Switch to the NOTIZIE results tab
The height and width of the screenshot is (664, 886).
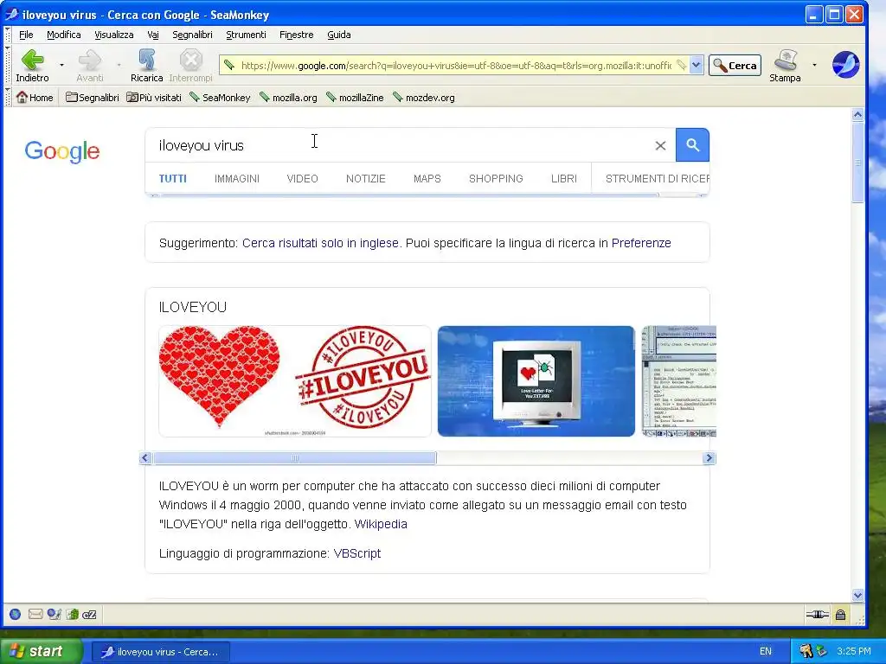[x=366, y=178]
